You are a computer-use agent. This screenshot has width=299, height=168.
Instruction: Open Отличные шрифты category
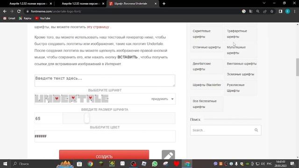(206, 47)
